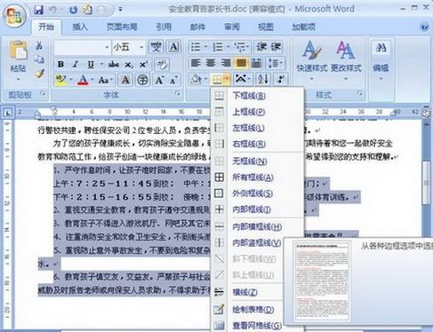Open the font color dropdown arrow
The height and width of the screenshot is (332, 433).
pos(92,80)
